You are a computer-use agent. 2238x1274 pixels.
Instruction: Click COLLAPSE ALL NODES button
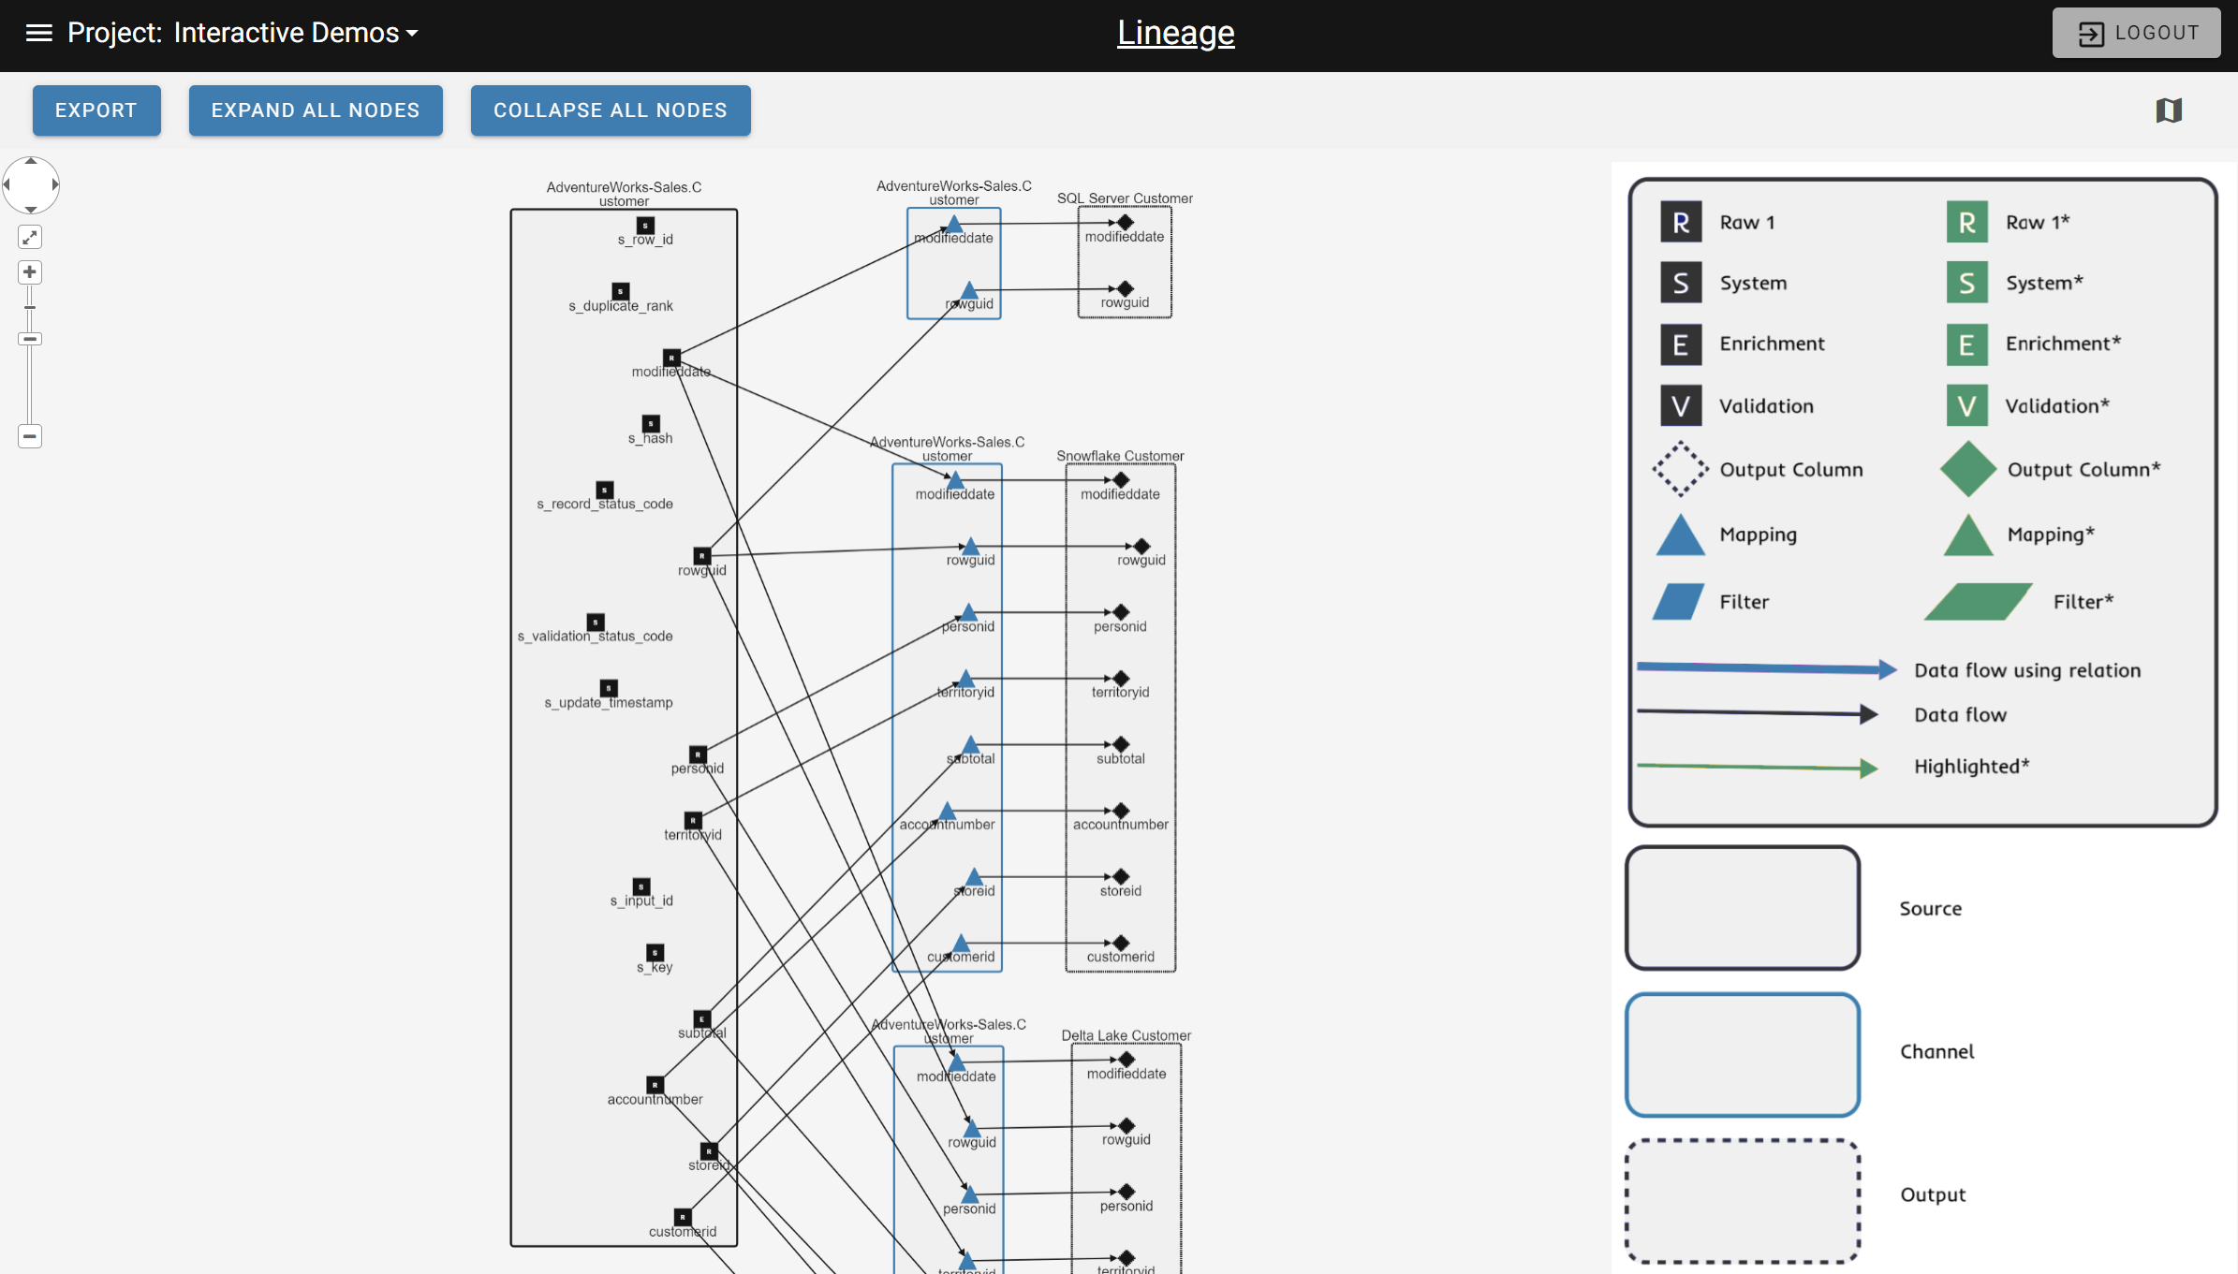pyautogui.click(x=611, y=110)
